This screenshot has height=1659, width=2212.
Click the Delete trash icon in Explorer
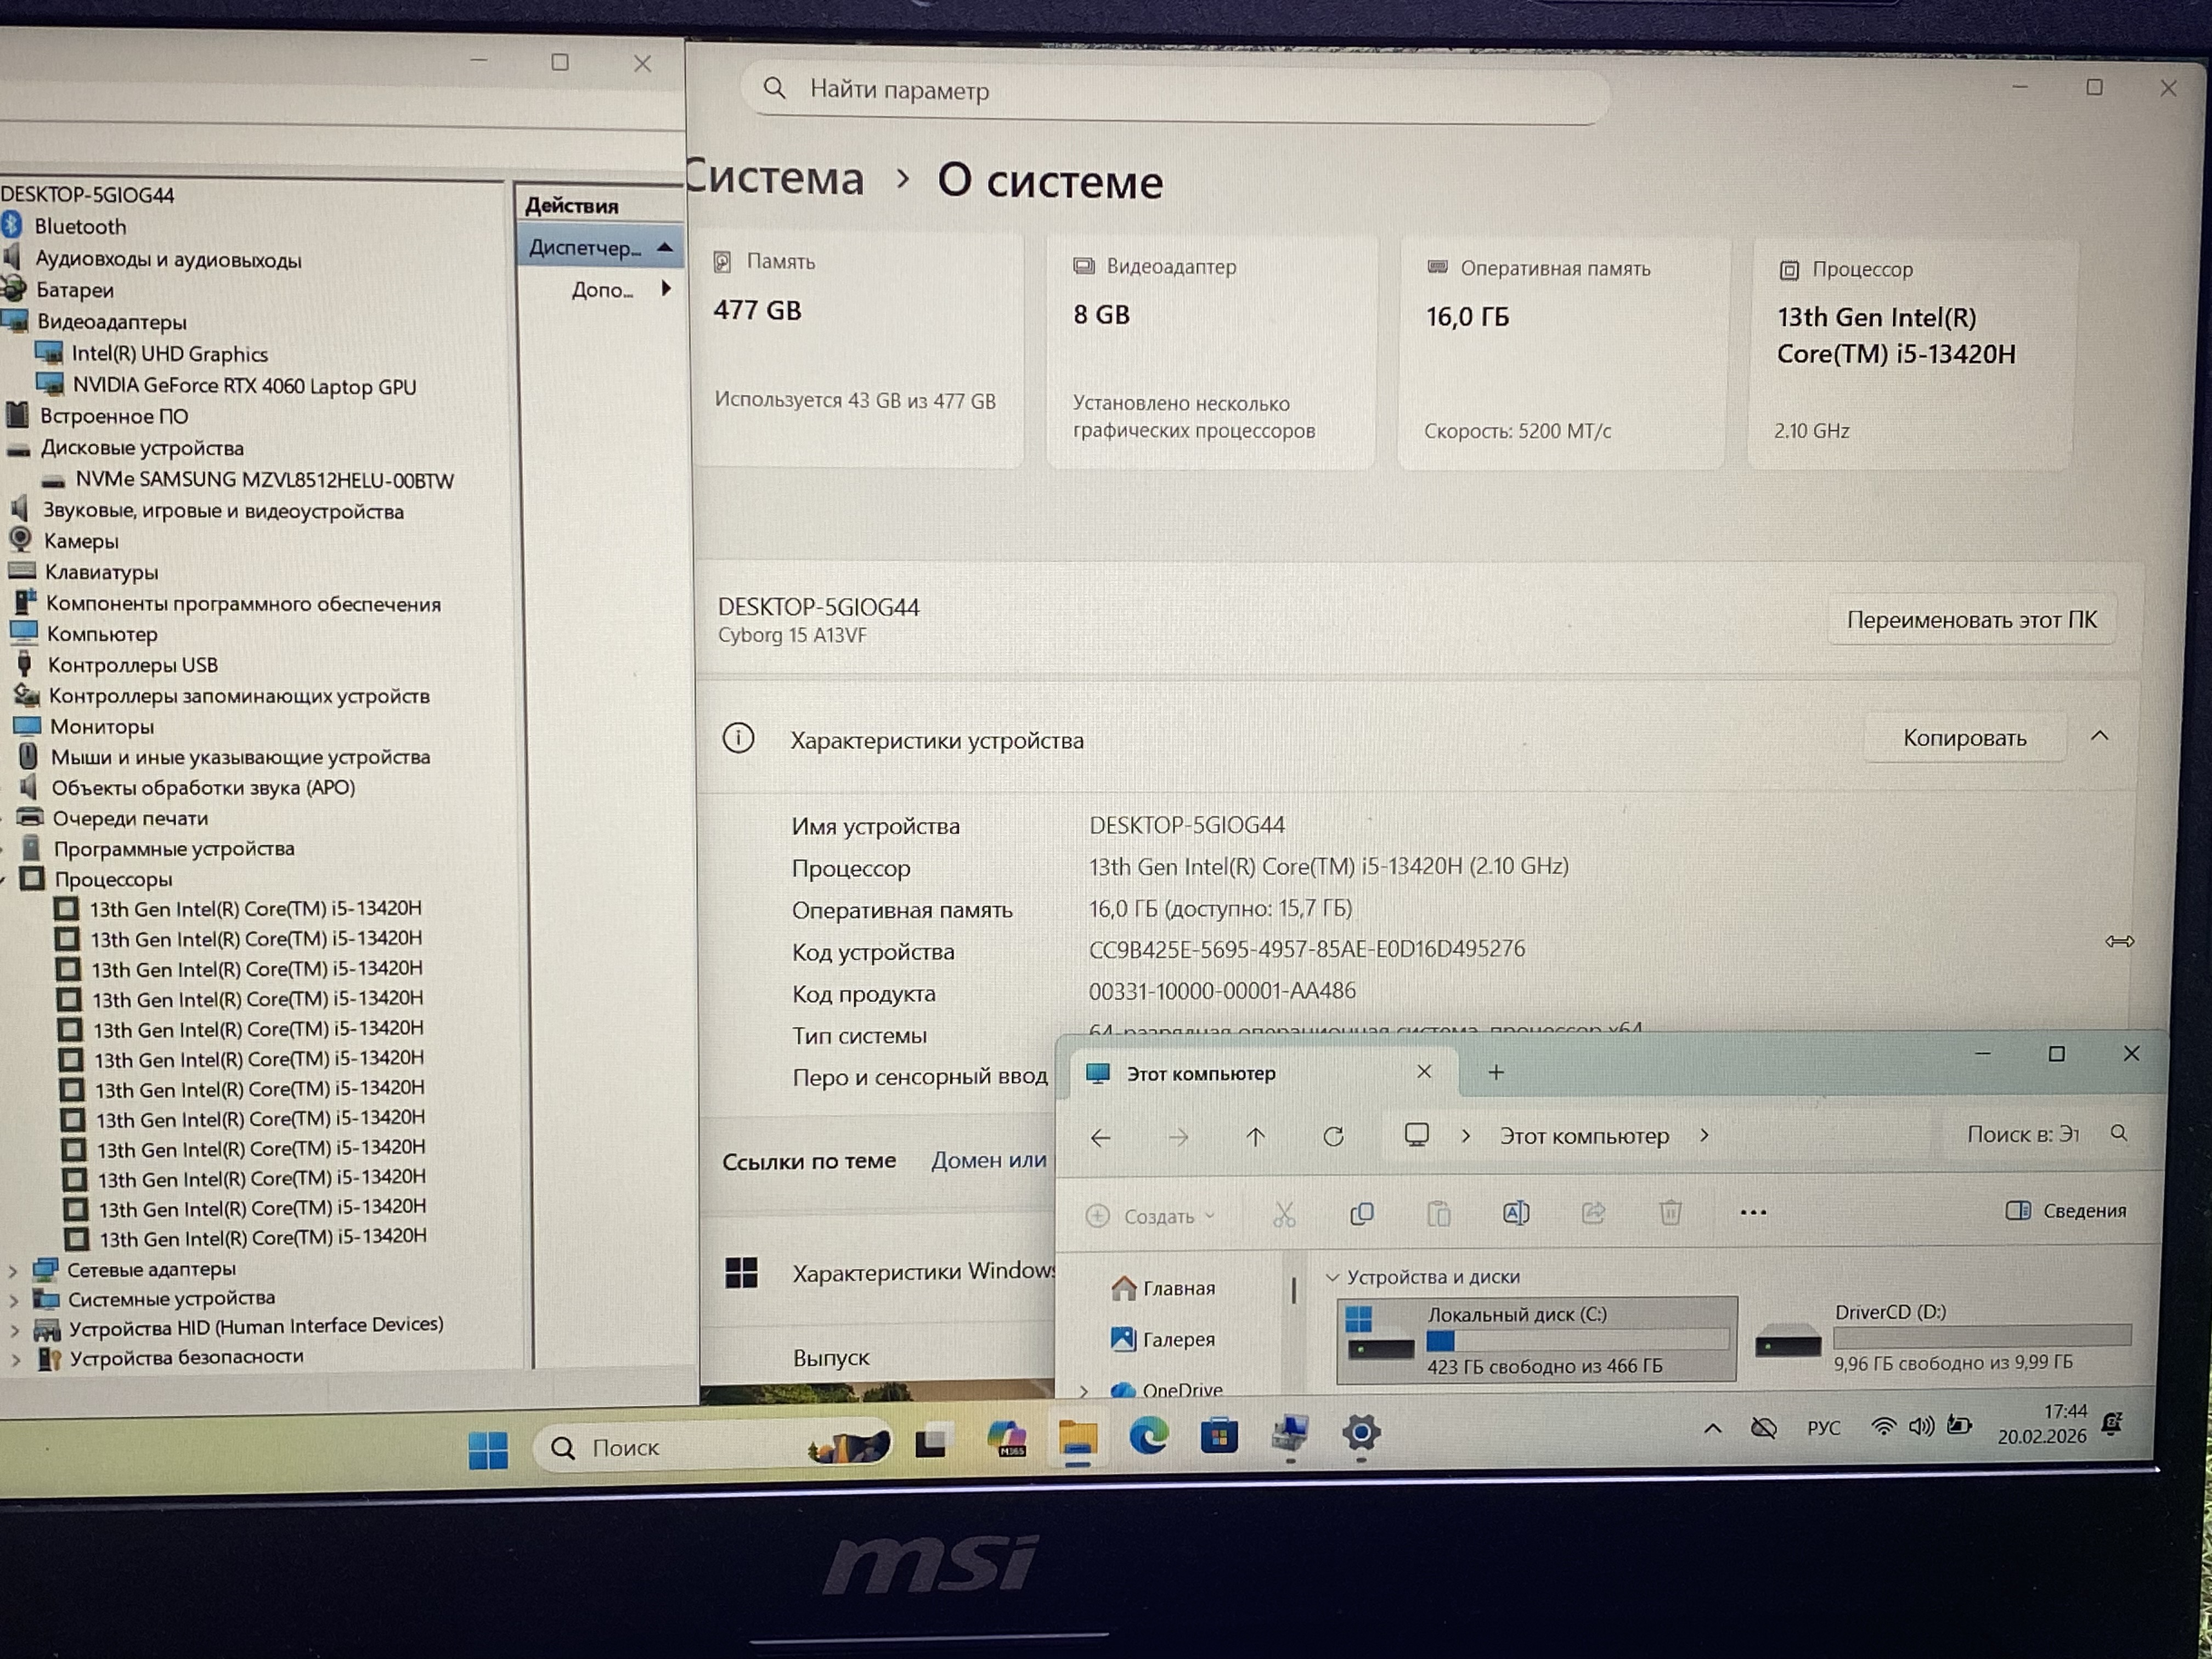tap(1669, 1212)
